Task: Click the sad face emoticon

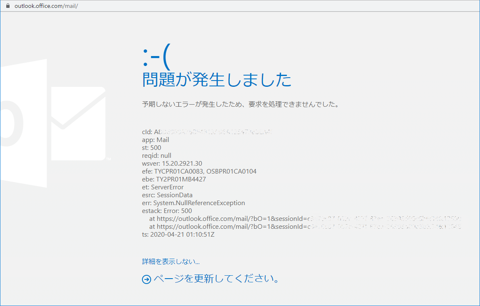Action: click(156, 58)
